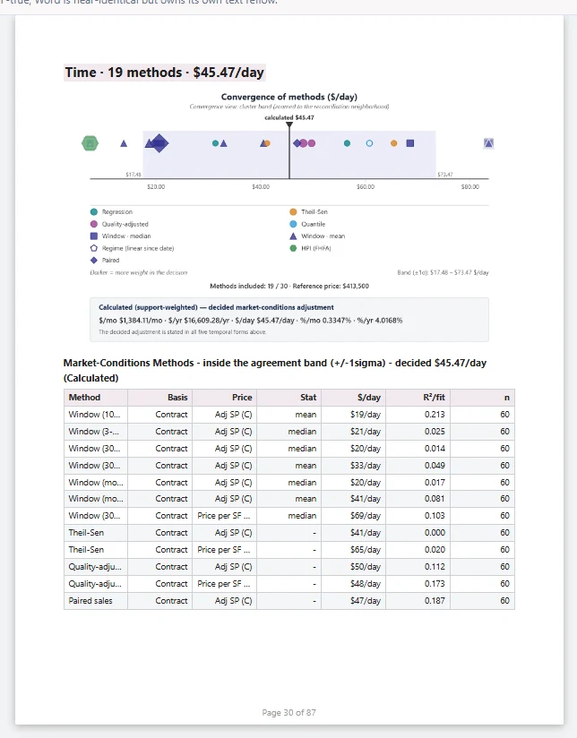Click the 'Market-Conditions Methods' table heading

[274, 371]
